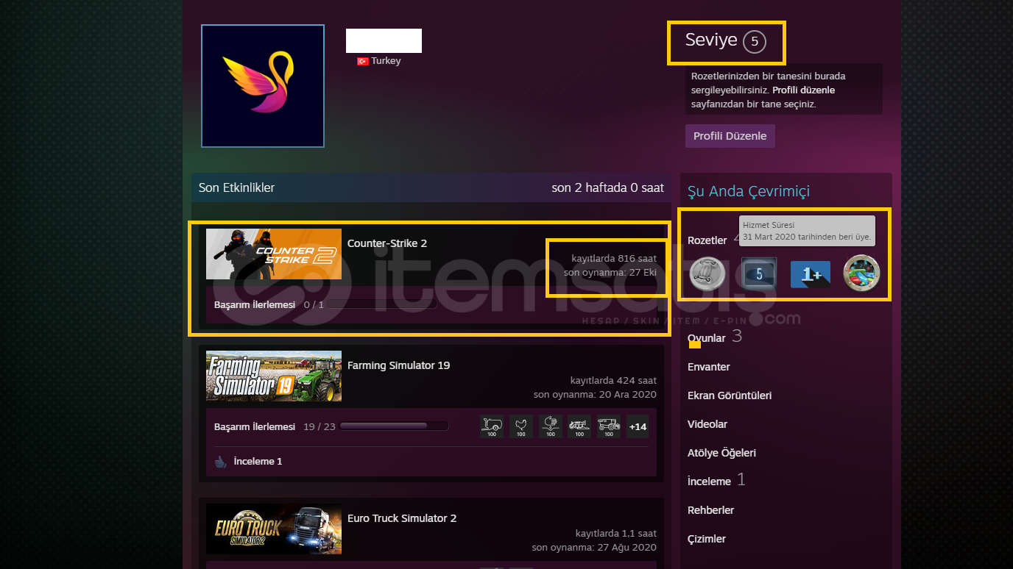Screen dimensions: 1013x569
Task: Click the 'kayıtlarda 816 saat' playtime text
Action: 614,258
